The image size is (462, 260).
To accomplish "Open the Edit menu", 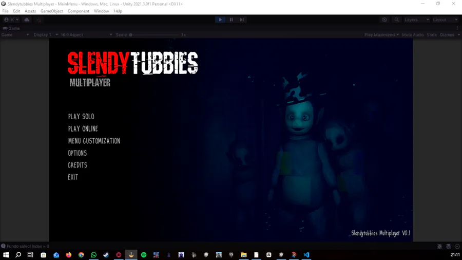I will (16, 11).
